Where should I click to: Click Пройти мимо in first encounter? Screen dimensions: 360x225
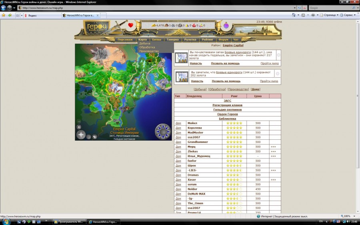(270, 63)
